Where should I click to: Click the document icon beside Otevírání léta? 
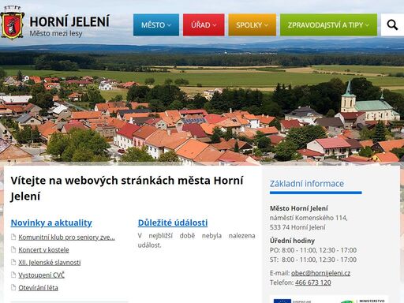(13, 287)
